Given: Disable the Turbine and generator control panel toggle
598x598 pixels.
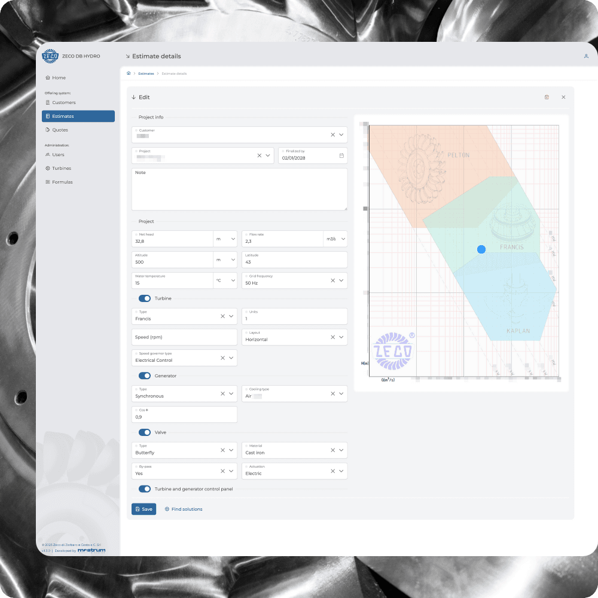Looking at the screenshot, I should (144, 489).
